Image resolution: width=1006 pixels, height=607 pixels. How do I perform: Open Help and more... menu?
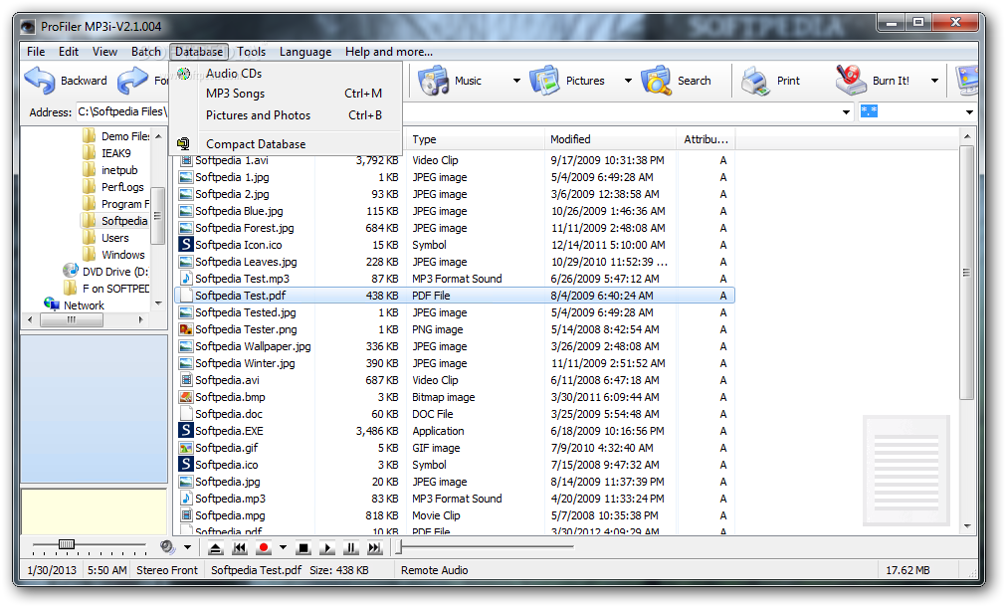(x=389, y=52)
